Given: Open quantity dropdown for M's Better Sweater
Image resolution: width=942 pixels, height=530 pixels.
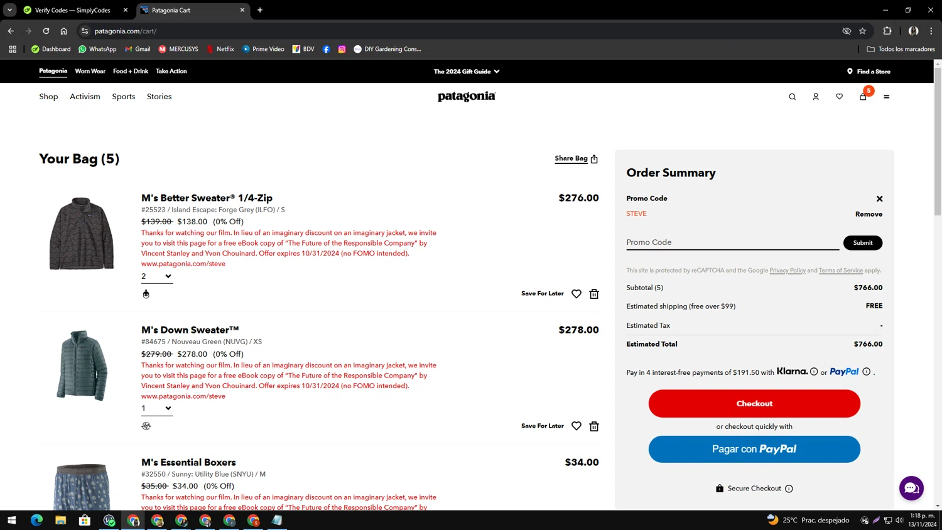Looking at the screenshot, I should coord(156,276).
